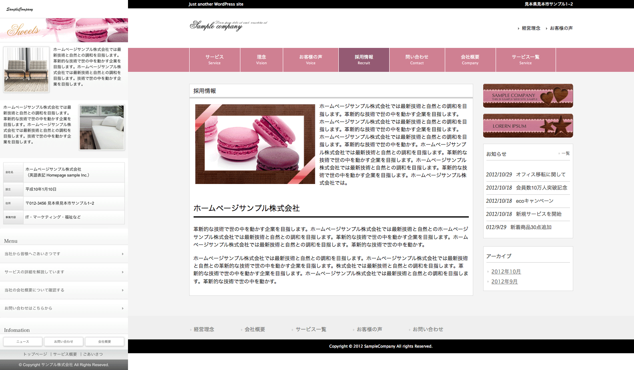The width and height of the screenshot is (634, 370).
Task: Expand the サービスの詳細を解説しています menu row
Action: pos(64,272)
